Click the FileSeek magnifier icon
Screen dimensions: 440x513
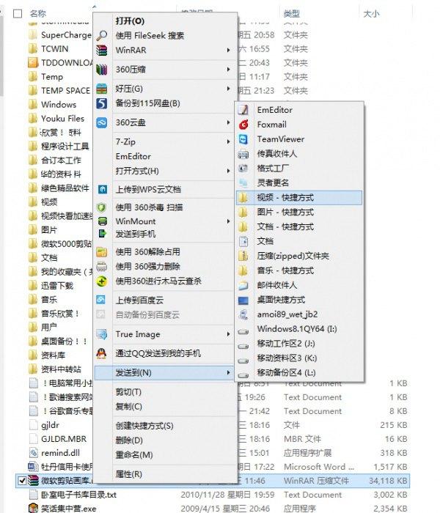[x=101, y=35]
